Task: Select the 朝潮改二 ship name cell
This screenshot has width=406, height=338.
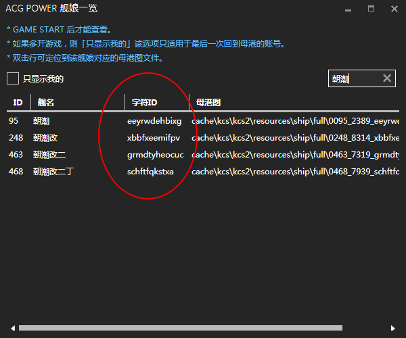Action: [49, 155]
